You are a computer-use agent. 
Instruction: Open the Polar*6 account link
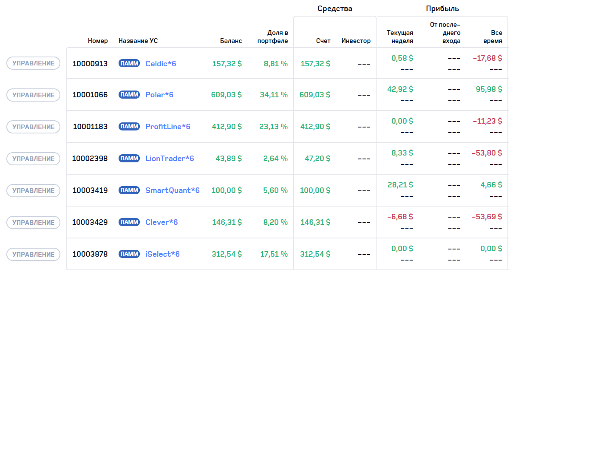point(159,95)
